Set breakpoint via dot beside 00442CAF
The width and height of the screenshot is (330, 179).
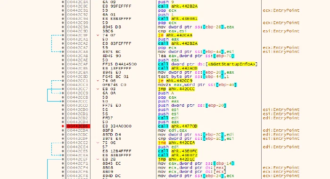pyautogui.click(x=63, y=64)
